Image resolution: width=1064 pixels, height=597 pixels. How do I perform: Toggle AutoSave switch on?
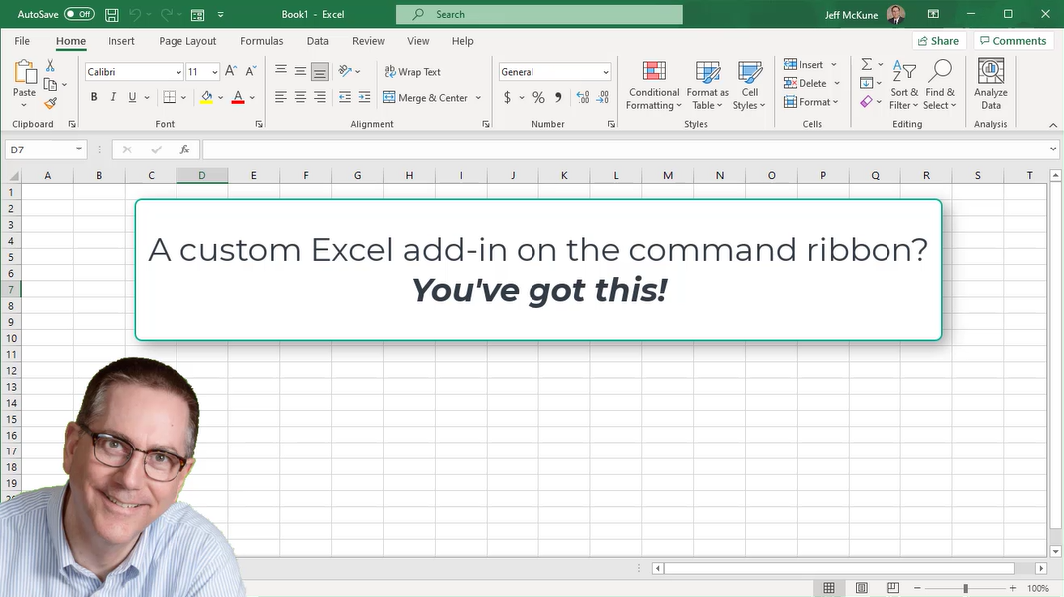[x=80, y=14]
